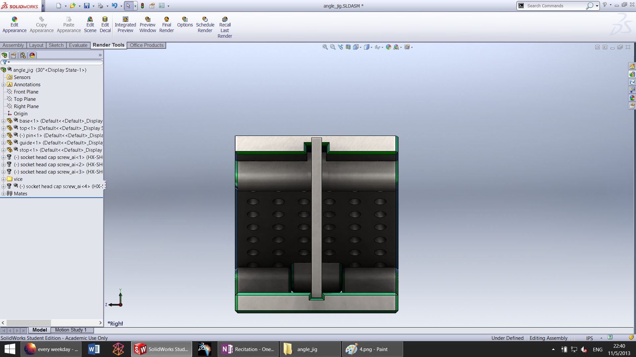Undo the last action
Viewport: 636px width, 357px height.
(114, 6)
